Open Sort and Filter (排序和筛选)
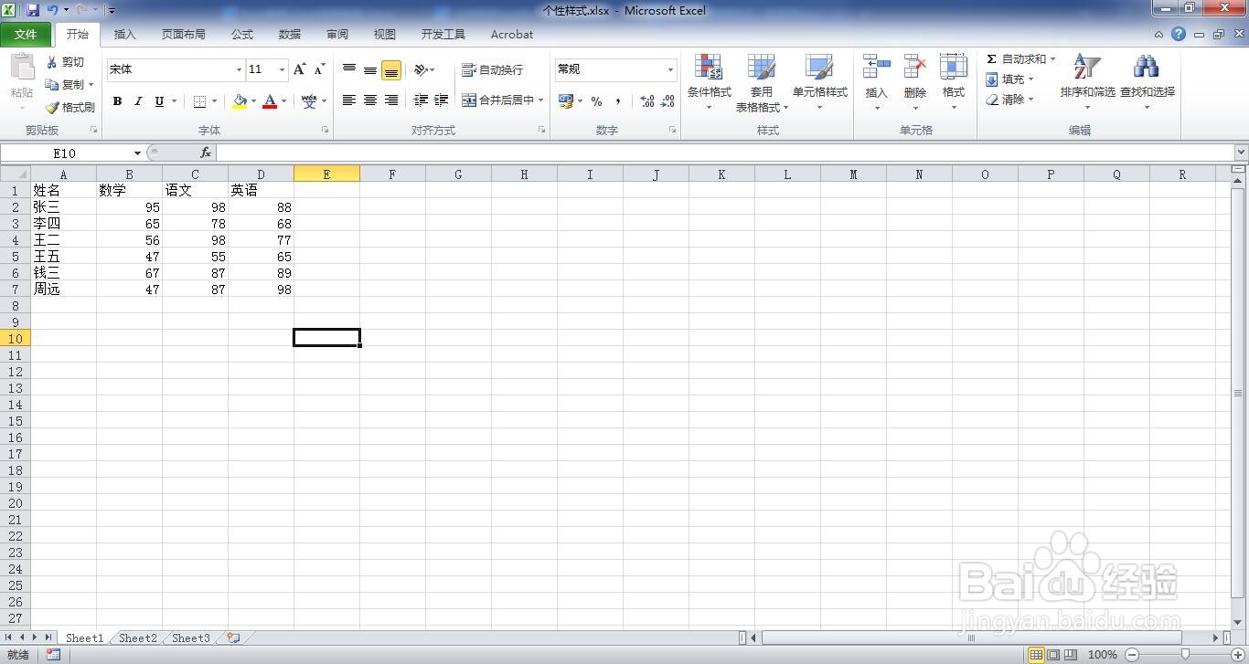Viewport: 1249px width, 664px height. 1087,82
